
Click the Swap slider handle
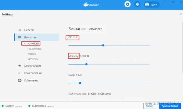[x=80, y=83]
